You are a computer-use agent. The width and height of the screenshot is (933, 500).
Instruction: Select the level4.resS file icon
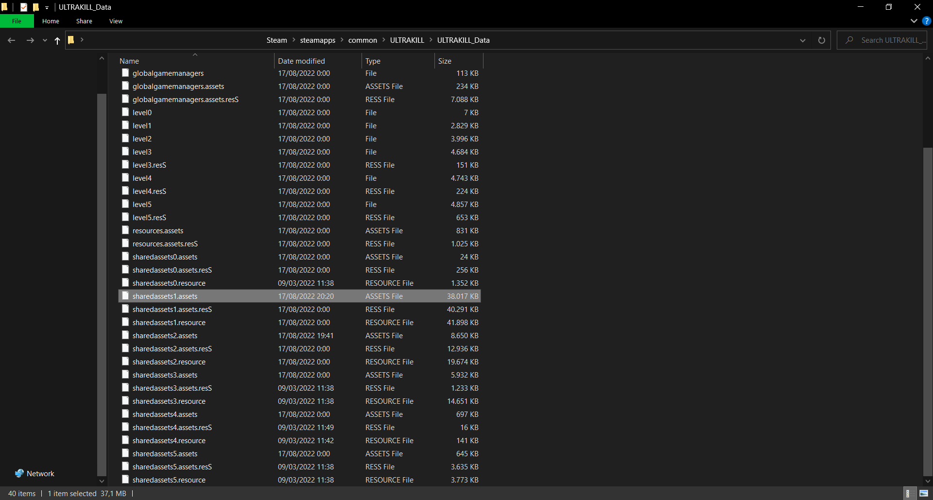pyautogui.click(x=125, y=191)
